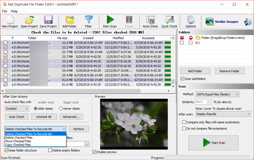254x160 pixels.
Task: Click the Remove Folder button
Action: (229, 71)
